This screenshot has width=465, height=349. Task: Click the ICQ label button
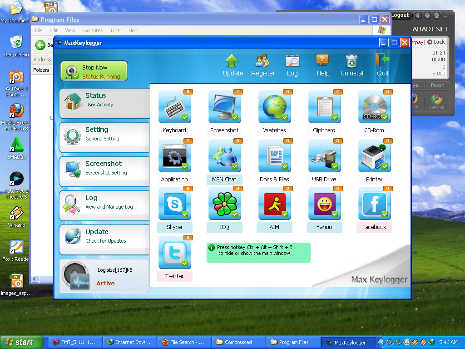click(x=224, y=227)
